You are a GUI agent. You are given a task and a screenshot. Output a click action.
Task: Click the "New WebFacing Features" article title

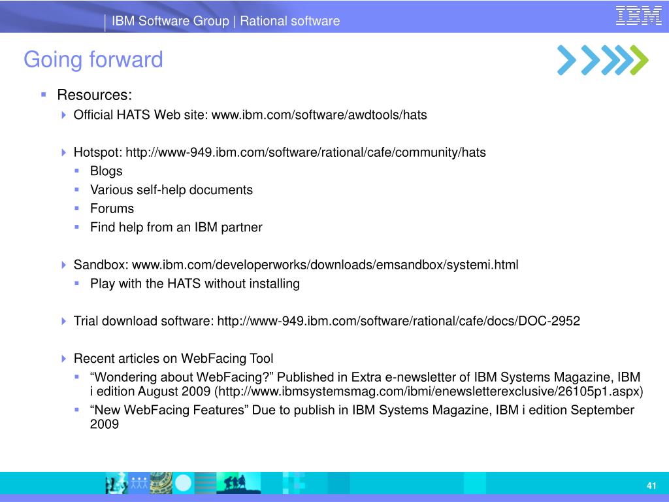[169, 410]
